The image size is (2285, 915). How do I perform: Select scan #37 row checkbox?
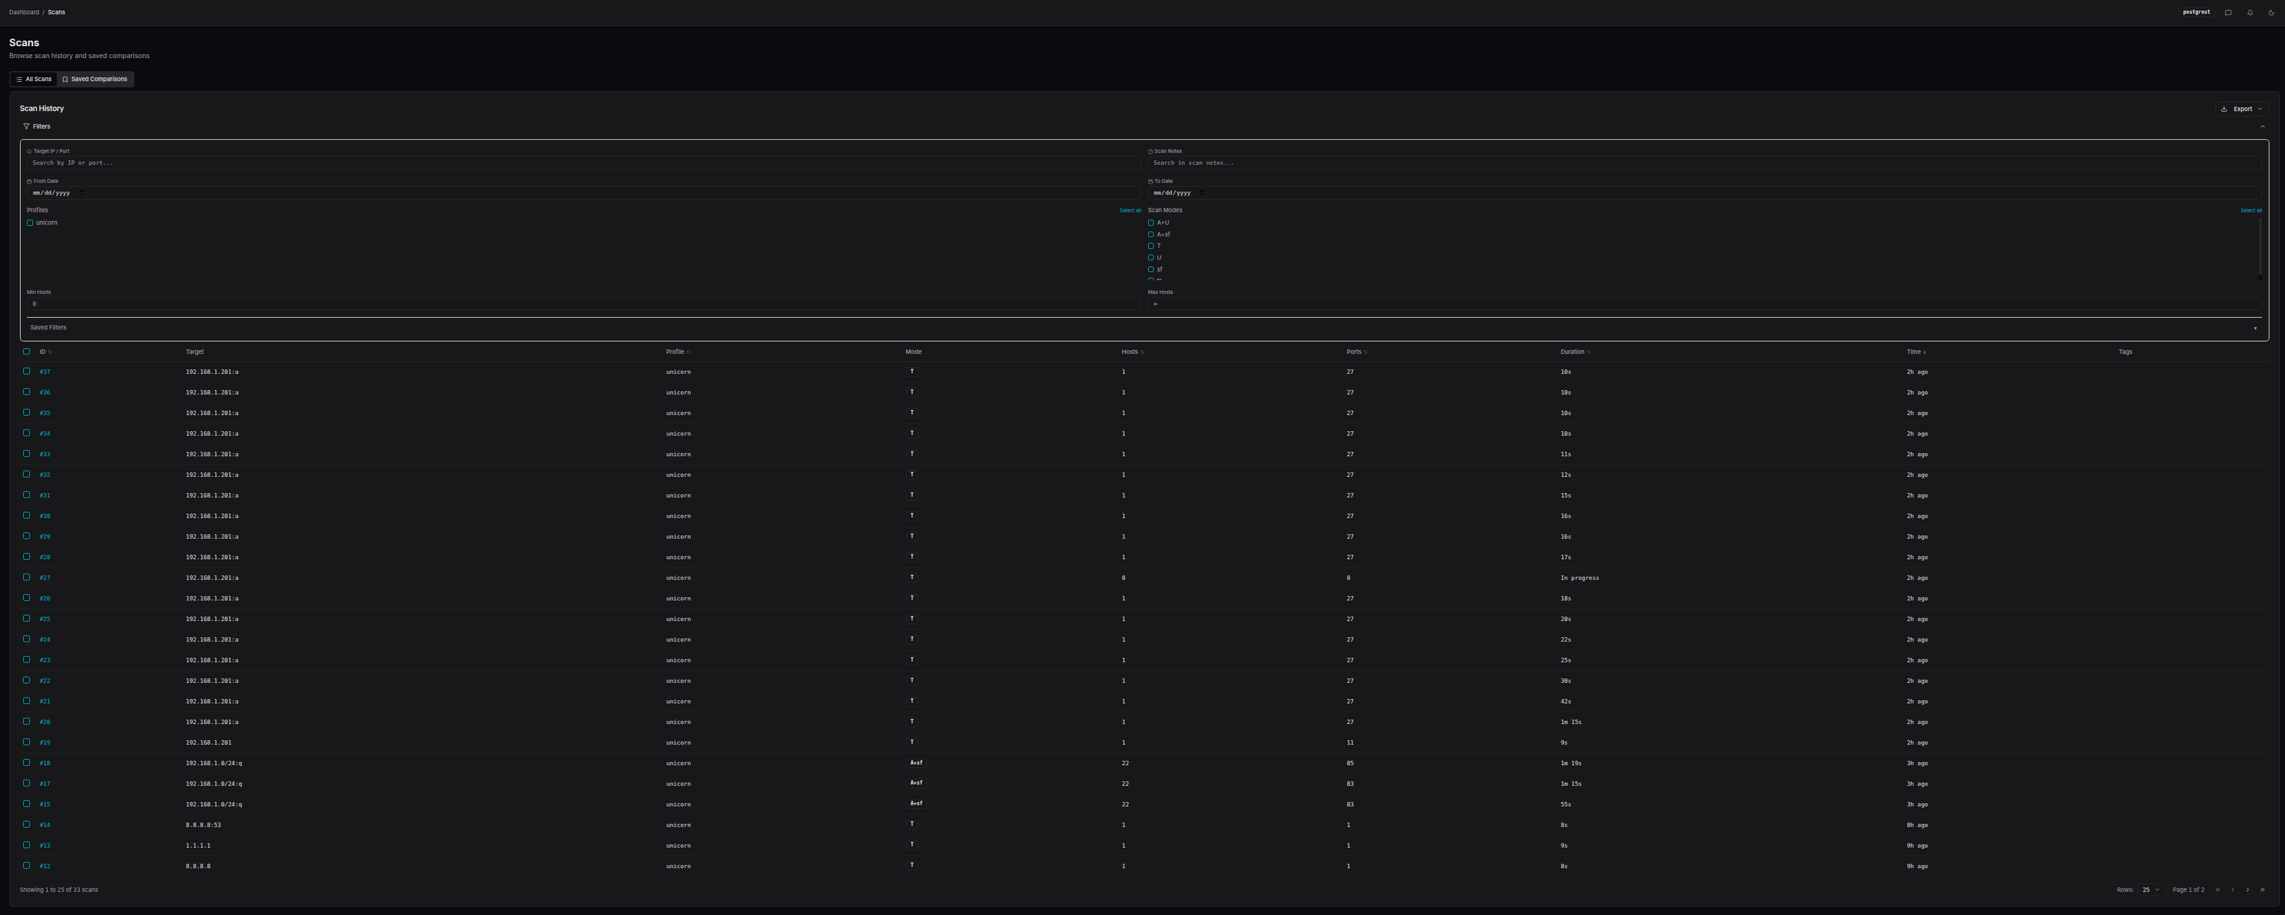tap(27, 371)
